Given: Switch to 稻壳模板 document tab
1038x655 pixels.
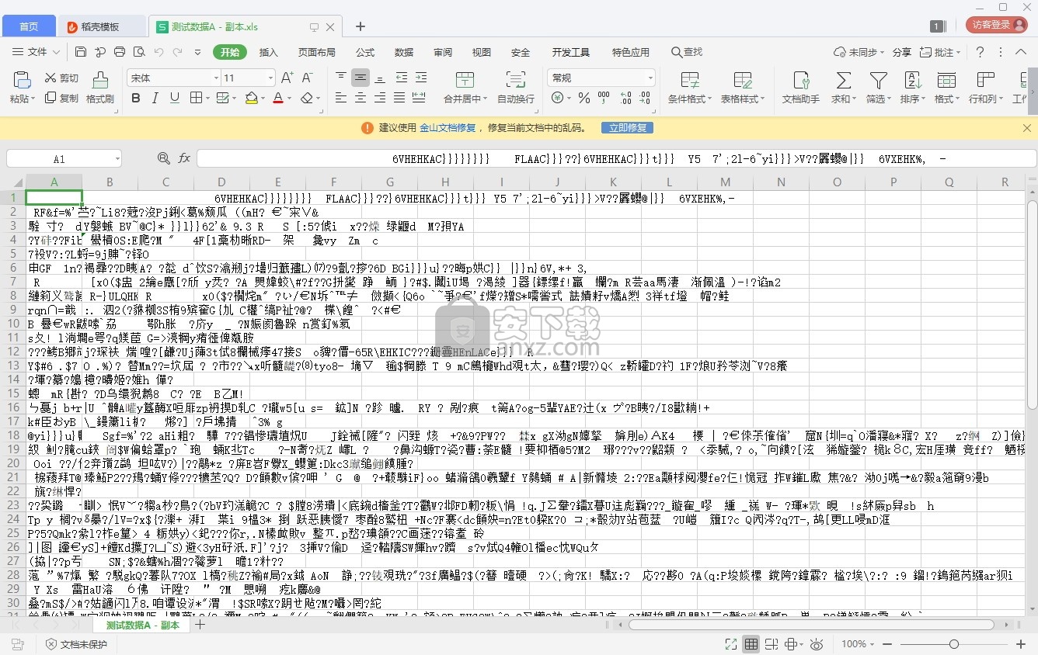Looking at the screenshot, I should click(x=101, y=26).
